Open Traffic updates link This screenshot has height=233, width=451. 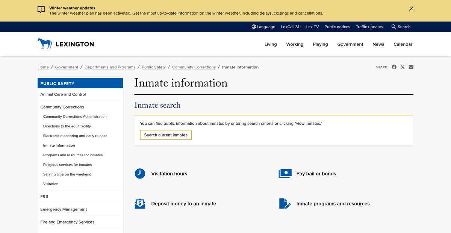(x=369, y=27)
